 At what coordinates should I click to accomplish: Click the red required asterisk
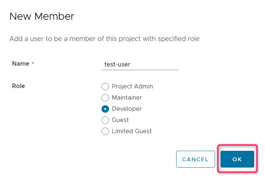tap(33, 63)
